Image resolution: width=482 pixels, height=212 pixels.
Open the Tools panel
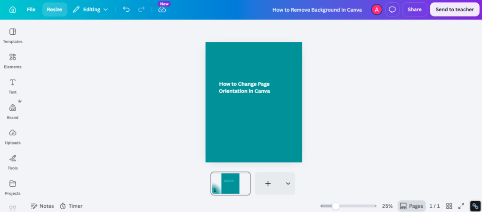tap(13, 162)
